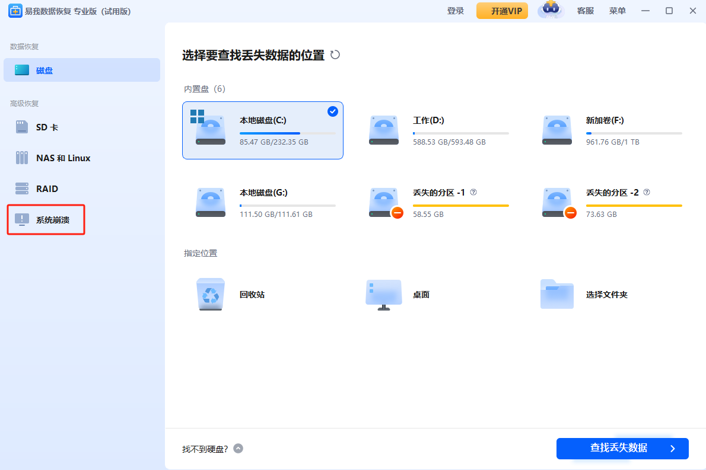
Task: Choose 回收站 label
Action: (252, 295)
